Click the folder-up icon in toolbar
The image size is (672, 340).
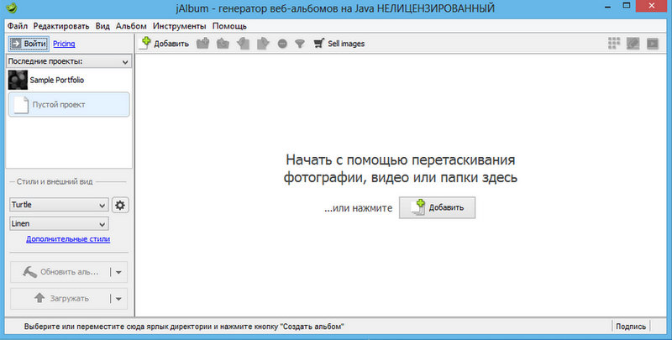tap(223, 44)
